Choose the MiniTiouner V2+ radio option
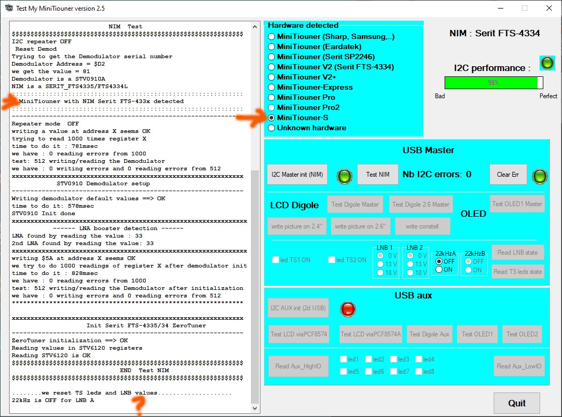562x417 pixels. 271,77
